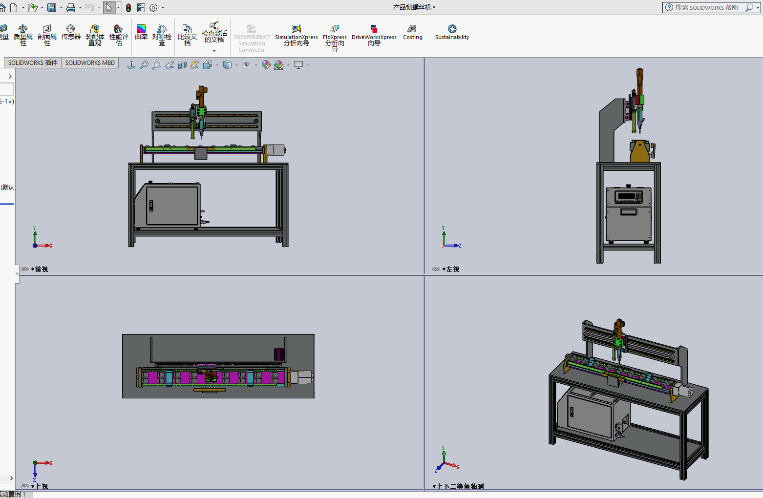Open the Edit Appearance color wheel
The height and width of the screenshot is (498, 763).
[x=266, y=65]
